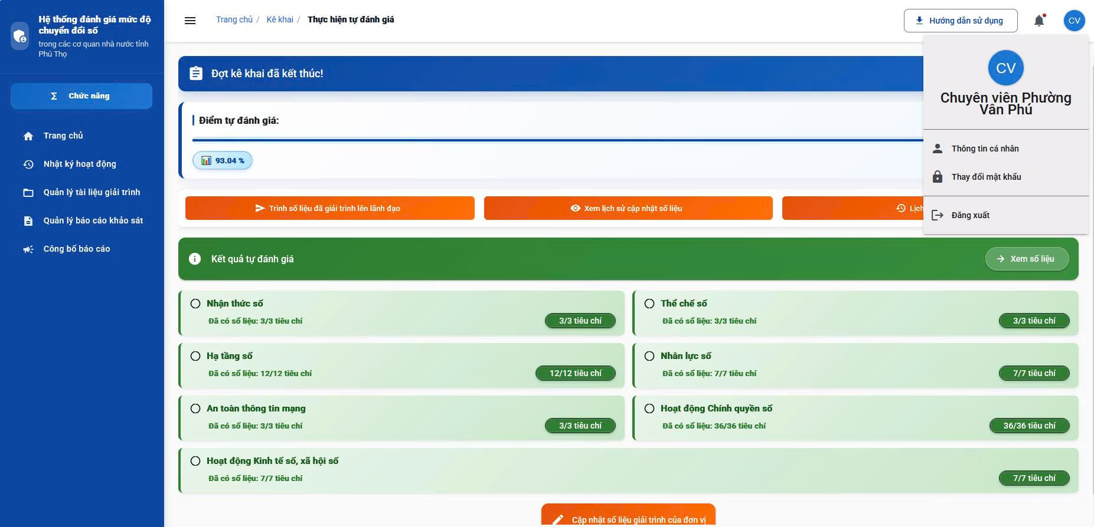Click the 93.04 % score badge
This screenshot has height=527, width=1094.
[x=223, y=160]
